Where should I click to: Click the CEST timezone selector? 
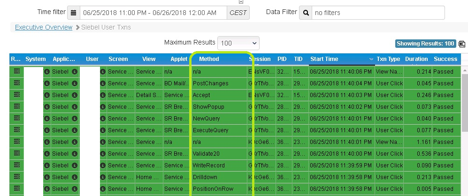coord(238,13)
